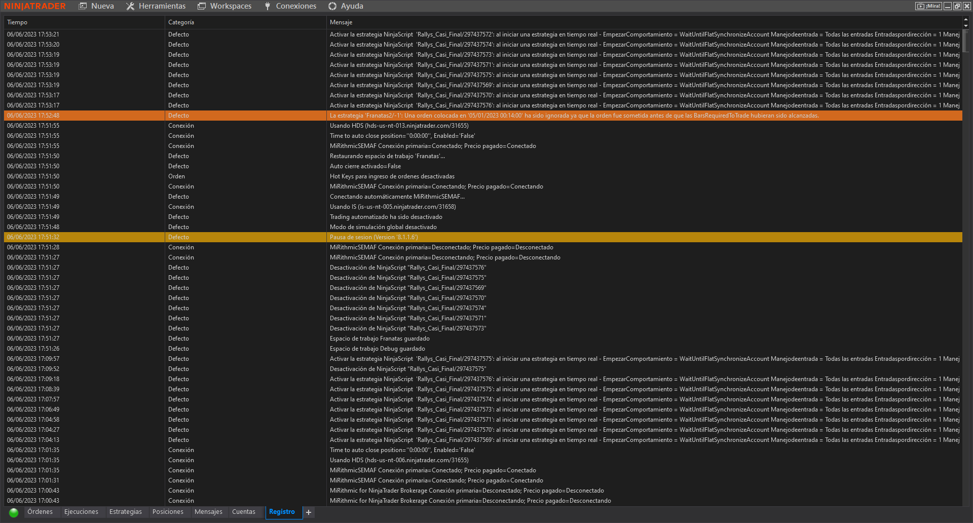The height and width of the screenshot is (523, 973).
Task: Click timestamp 06/06/2023 17:08:39
Action: pos(33,389)
